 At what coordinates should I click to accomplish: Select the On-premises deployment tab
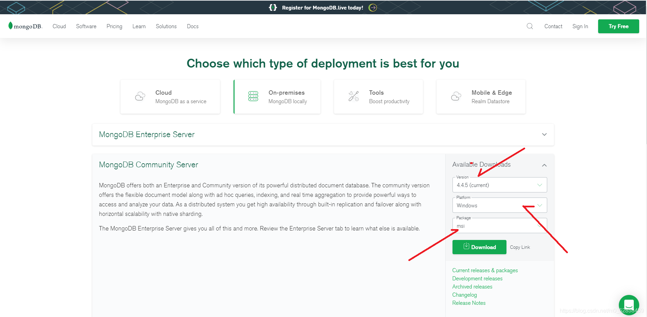pyautogui.click(x=277, y=97)
